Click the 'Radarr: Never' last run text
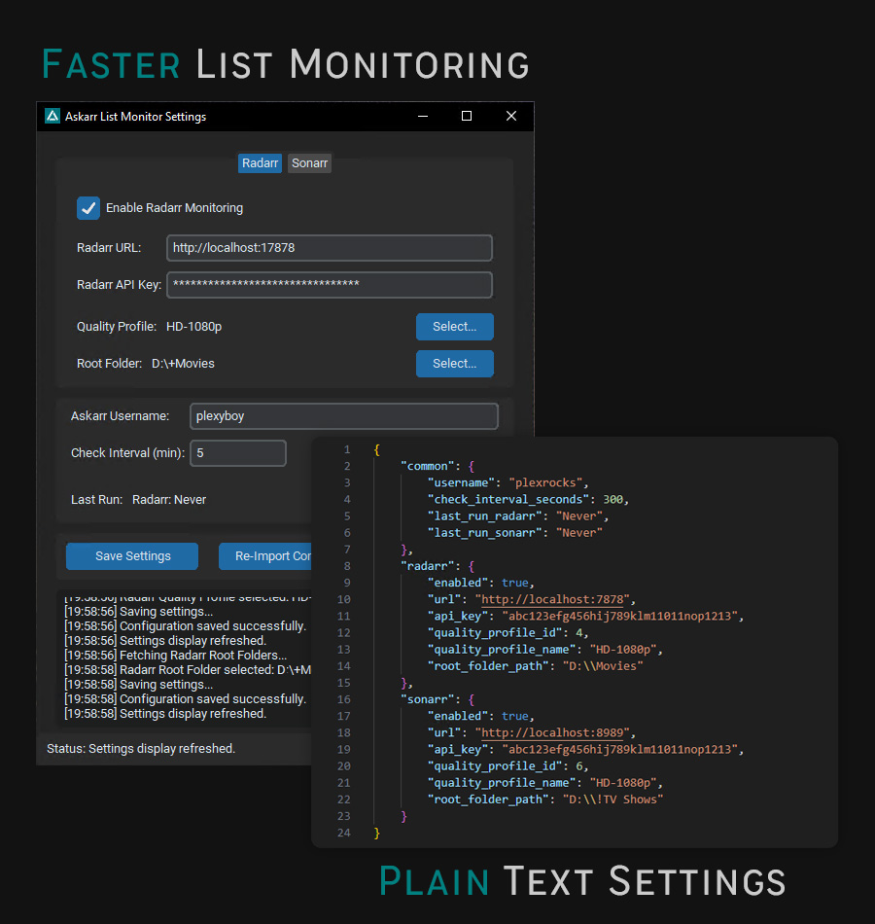This screenshot has width=875, height=924. click(169, 500)
